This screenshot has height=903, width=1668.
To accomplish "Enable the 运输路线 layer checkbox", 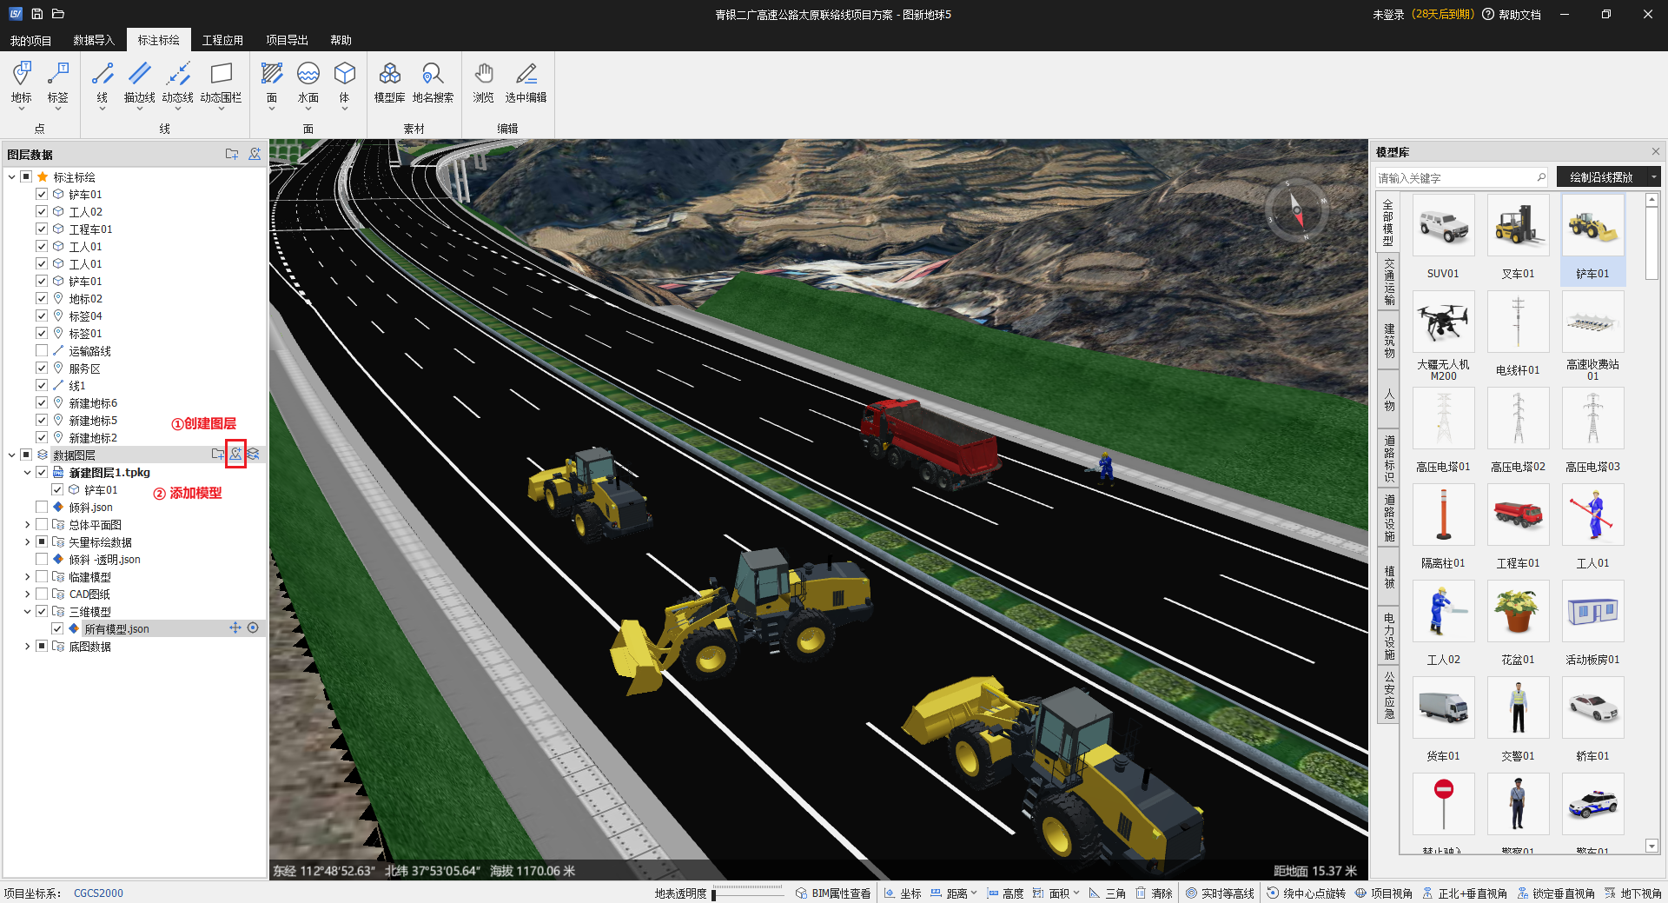I will coord(42,351).
